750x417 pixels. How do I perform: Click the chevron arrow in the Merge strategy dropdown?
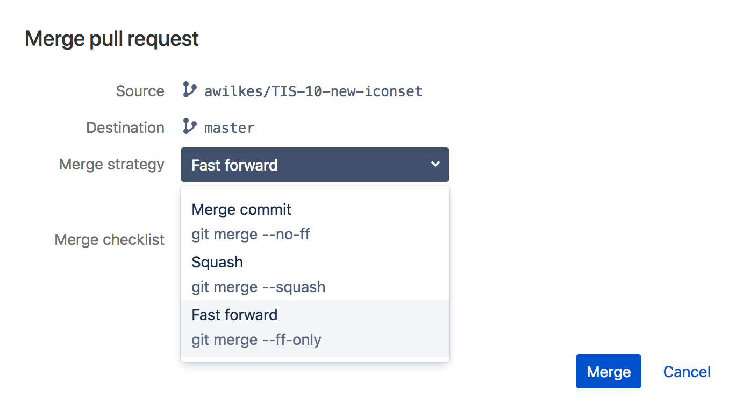[435, 164]
